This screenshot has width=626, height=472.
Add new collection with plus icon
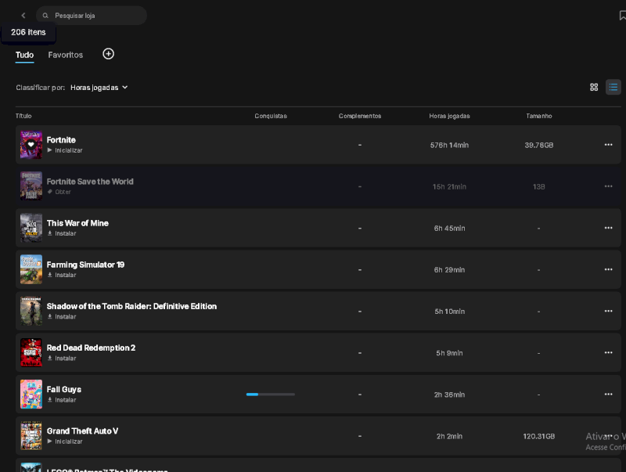(x=108, y=54)
